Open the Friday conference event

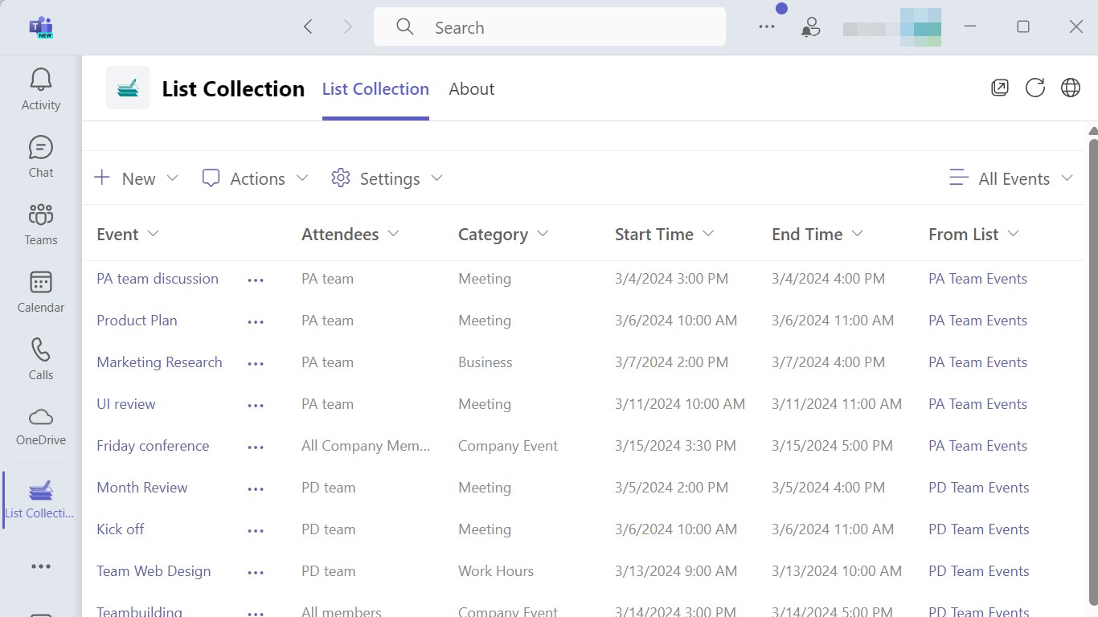point(153,446)
